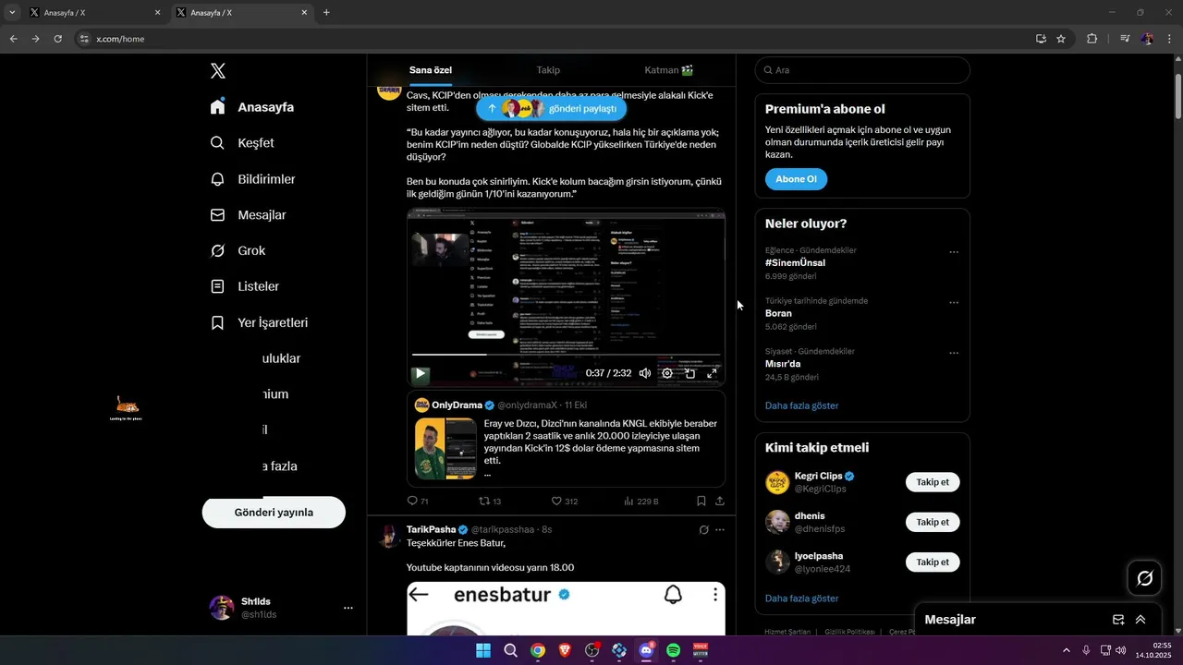This screenshot has width=1183, height=665.
Task: Mute the video with the speaker icon
Action: pyautogui.click(x=645, y=374)
